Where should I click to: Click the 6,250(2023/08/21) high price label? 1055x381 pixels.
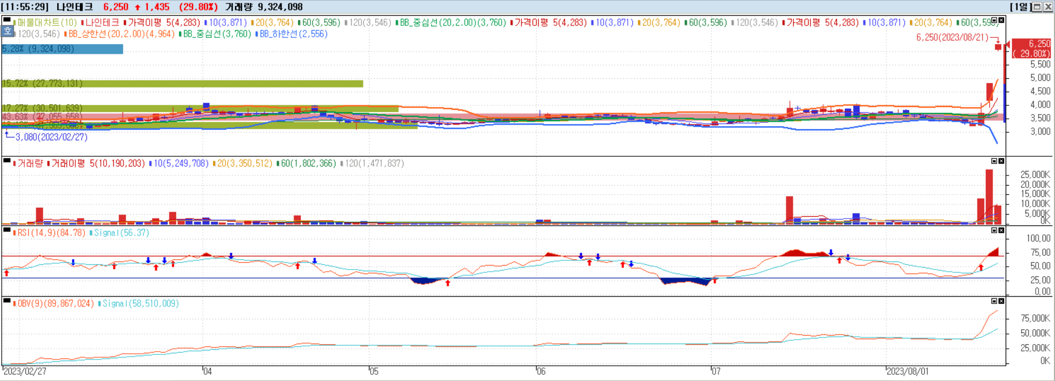(952, 37)
